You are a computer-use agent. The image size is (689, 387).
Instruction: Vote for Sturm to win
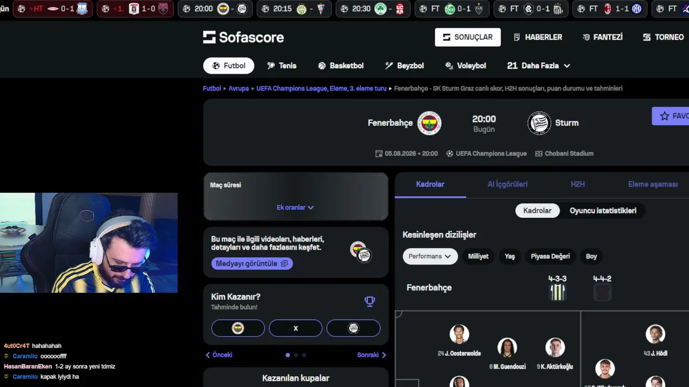[353, 328]
